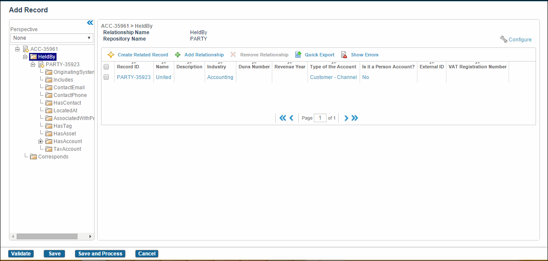Click the tree scrollbar right arrow
548x261 pixels.
click(90, 236)
